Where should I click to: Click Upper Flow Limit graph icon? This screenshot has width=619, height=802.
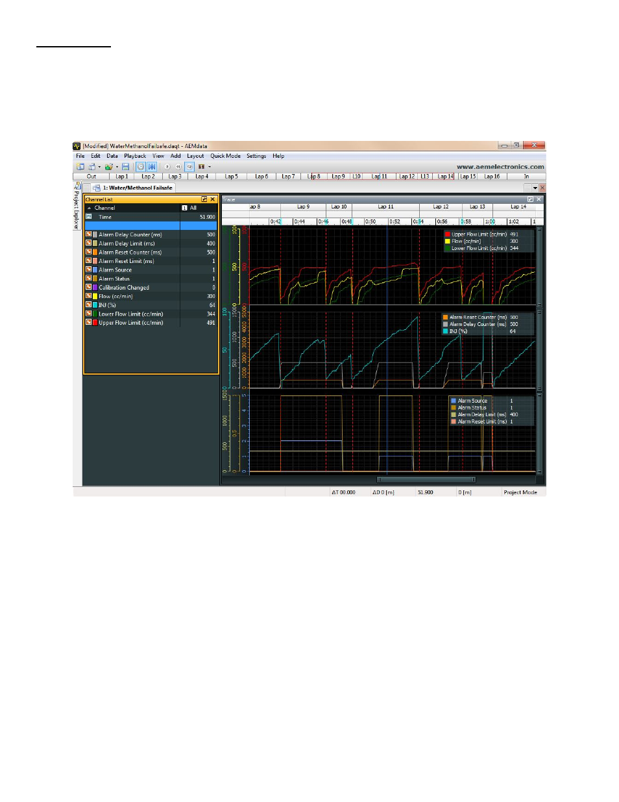[89, 322]
